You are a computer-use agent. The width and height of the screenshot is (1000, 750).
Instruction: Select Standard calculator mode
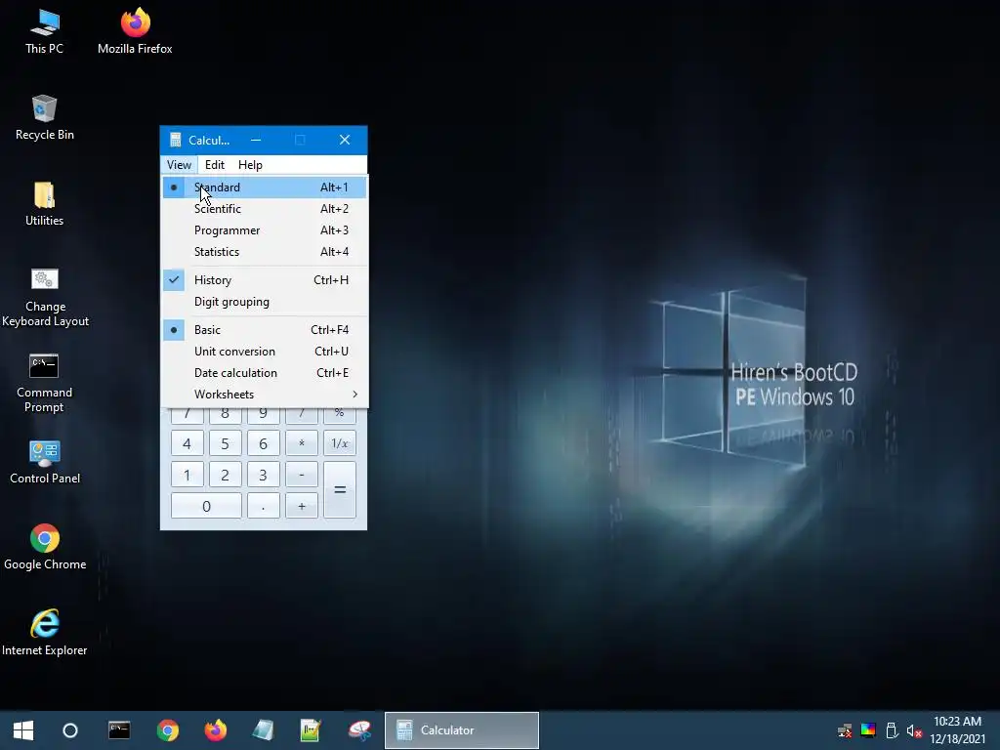[x=264, y=187]
